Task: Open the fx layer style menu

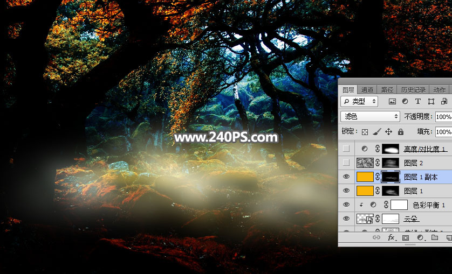Action: tap(391, 238)
